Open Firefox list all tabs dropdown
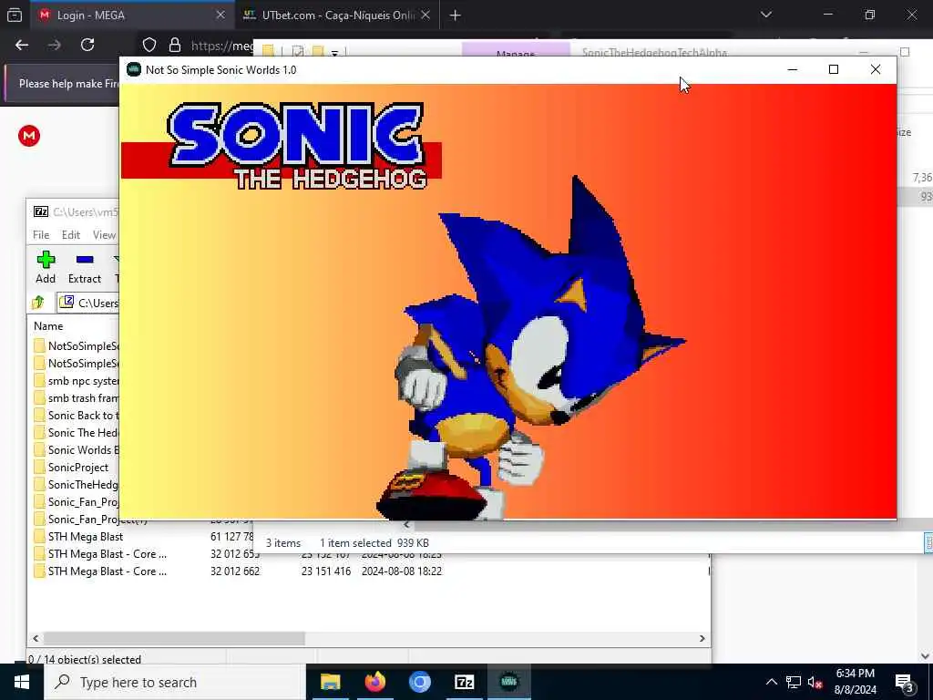This screenshot has height=700, width=933. tap(765, 15)
